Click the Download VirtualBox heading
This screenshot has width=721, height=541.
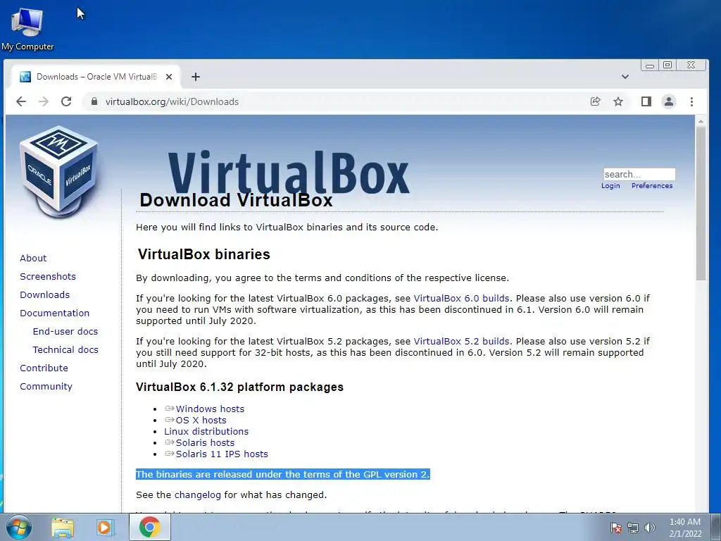click(x=236, y=200)
